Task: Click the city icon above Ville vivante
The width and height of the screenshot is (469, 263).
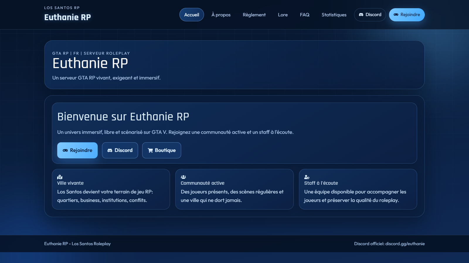Action: click(60, 177)
